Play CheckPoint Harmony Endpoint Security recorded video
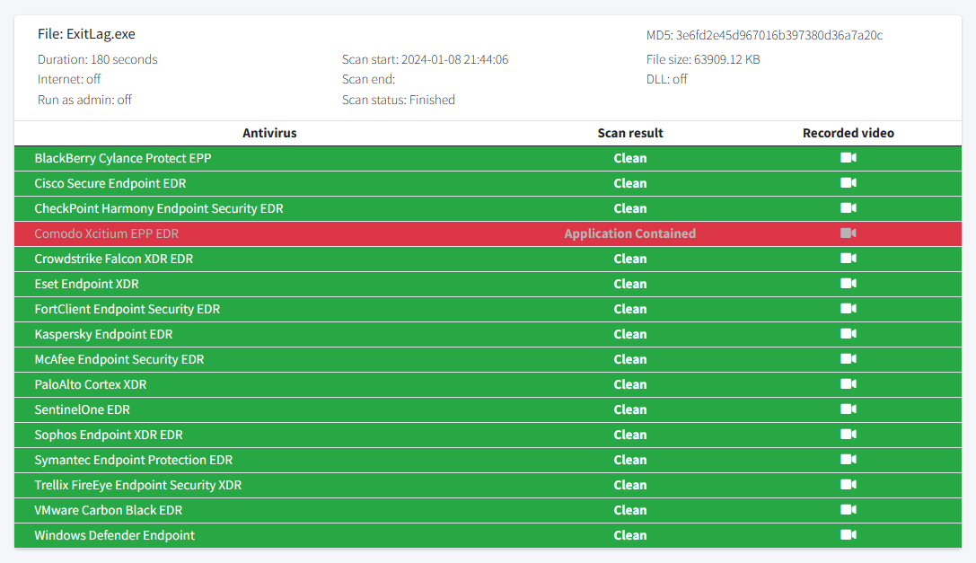The image size is (976, 563). point(849,208)
